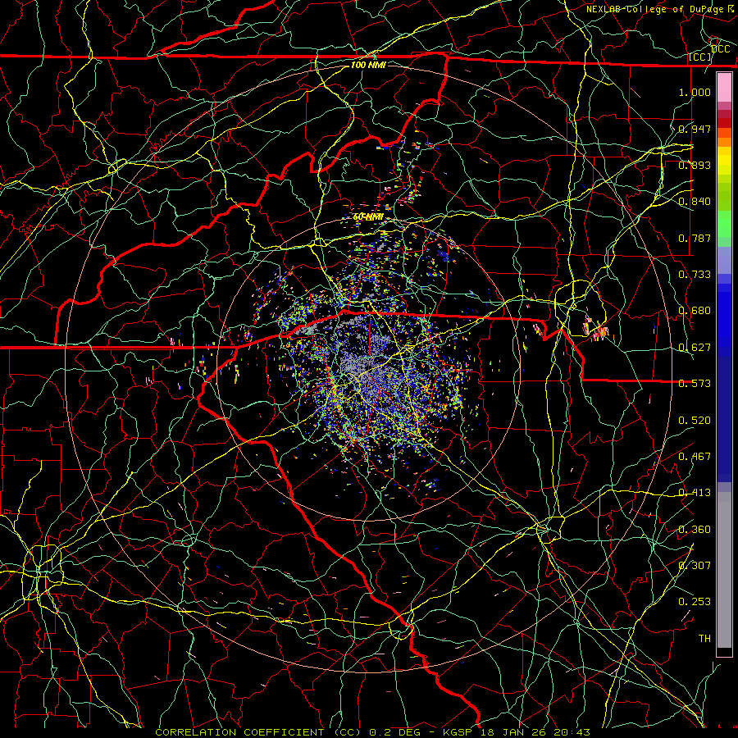Click the CORRELATION COEFFICIENT caption text
Screen dimensions: 738x738
(x=239, y=732)
